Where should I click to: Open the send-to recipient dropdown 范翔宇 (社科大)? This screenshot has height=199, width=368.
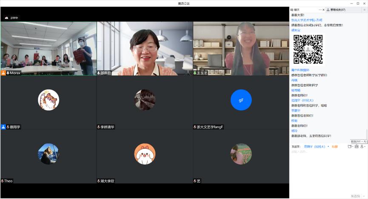[x=317, y=146]
